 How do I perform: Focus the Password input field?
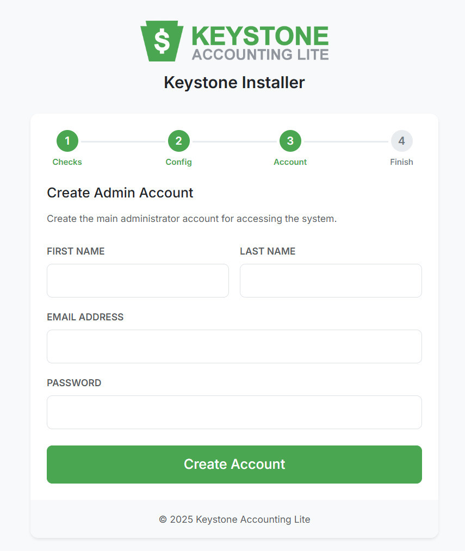pos(234,412)
